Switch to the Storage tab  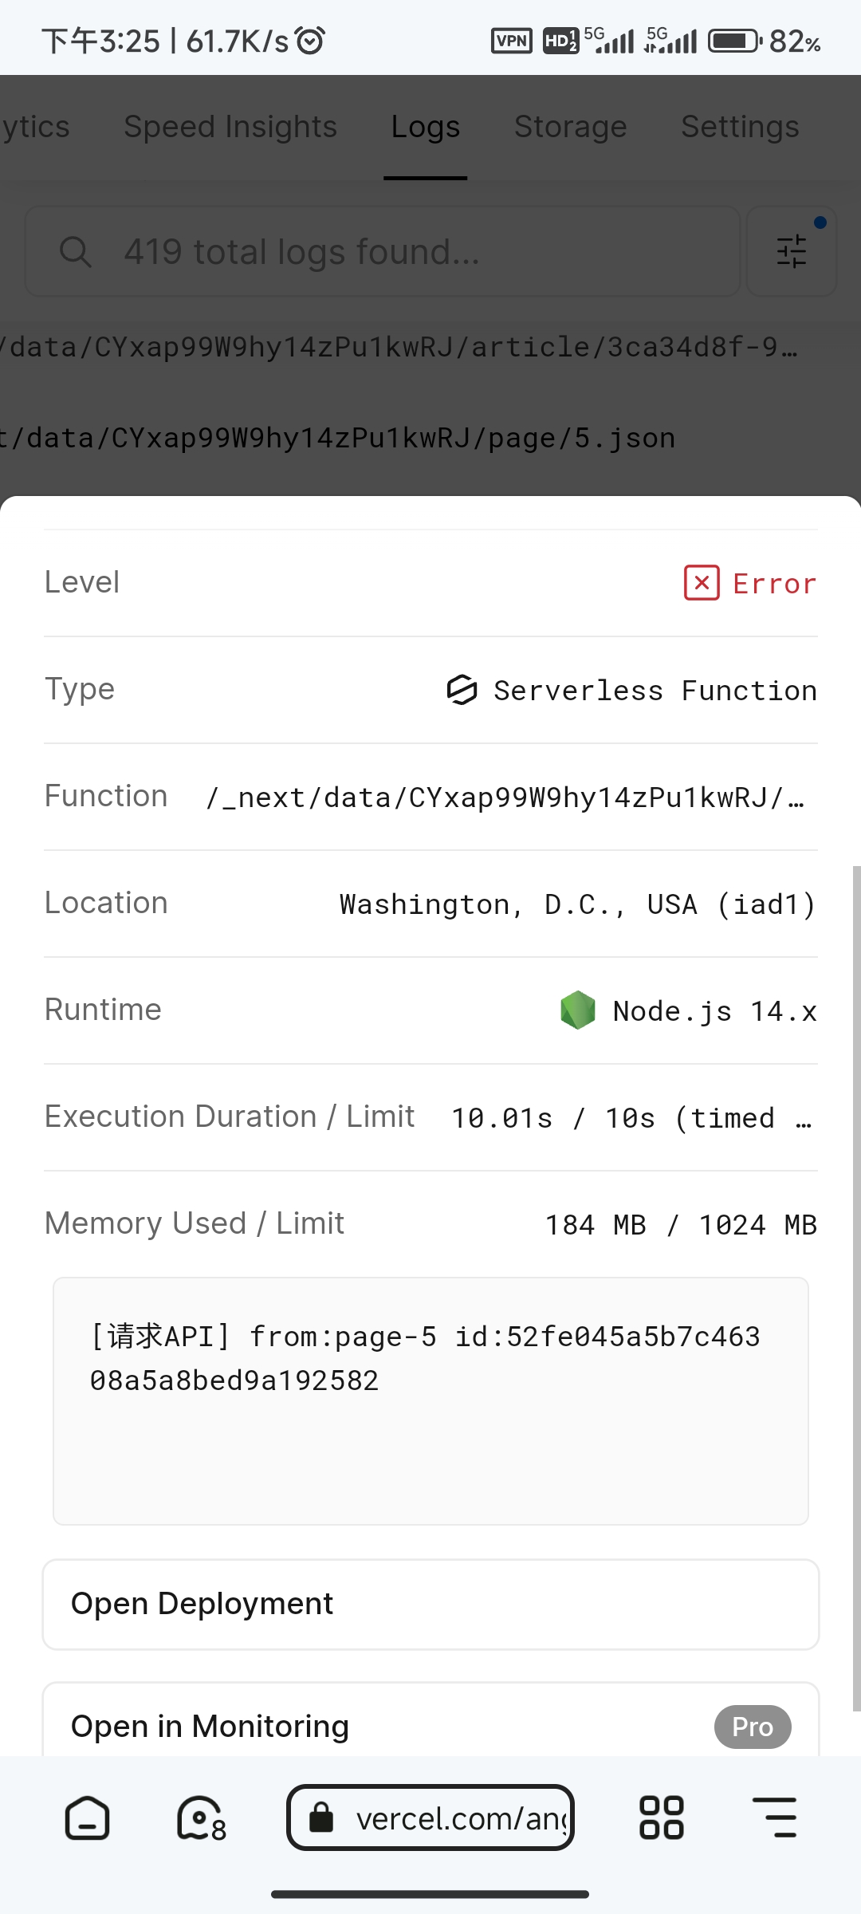pos(570,126)
